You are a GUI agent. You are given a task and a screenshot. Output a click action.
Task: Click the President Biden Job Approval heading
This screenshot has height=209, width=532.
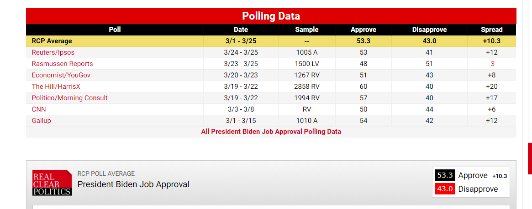(x=133, y=184)
